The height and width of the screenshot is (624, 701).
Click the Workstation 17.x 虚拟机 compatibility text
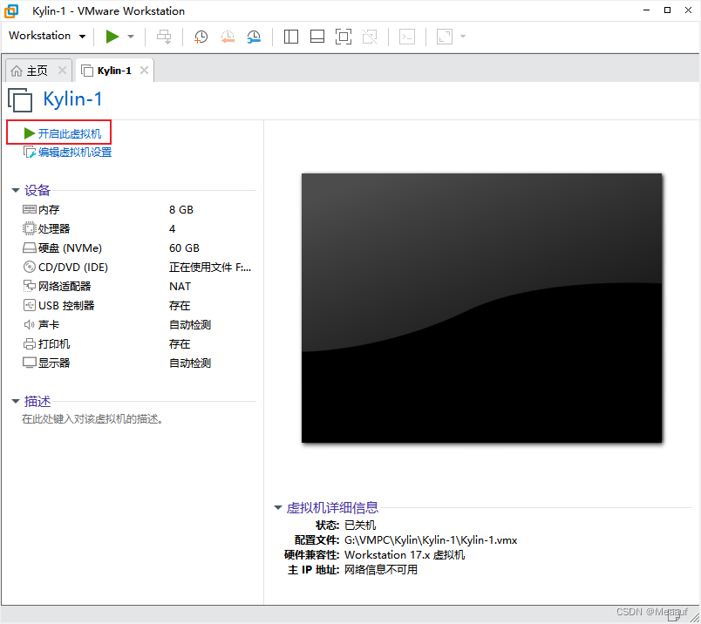405,555
